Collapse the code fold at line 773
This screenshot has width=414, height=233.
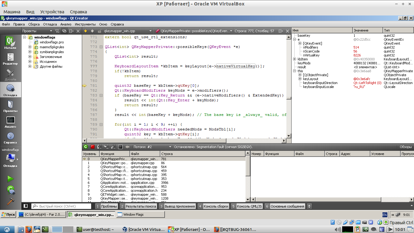pyautogui.click(x=101, y=47)
